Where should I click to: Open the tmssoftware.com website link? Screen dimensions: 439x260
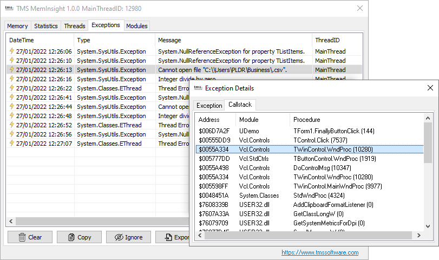320,252
